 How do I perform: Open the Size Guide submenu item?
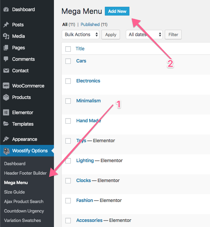tap(14, 192)
